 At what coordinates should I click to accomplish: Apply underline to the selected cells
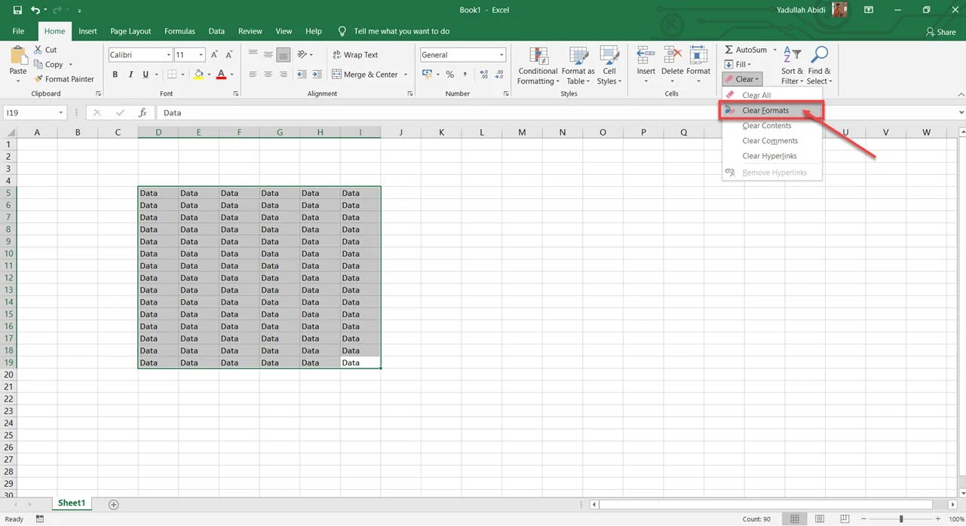143,74
